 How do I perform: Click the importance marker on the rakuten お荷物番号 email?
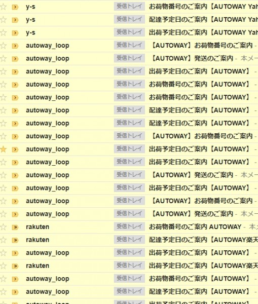[x=15, y=227]
